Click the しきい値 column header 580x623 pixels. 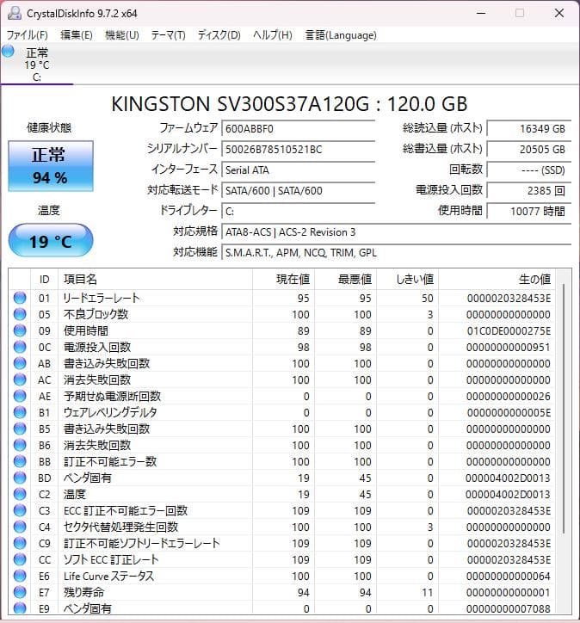pyautogui.click(x=408, y=280)
